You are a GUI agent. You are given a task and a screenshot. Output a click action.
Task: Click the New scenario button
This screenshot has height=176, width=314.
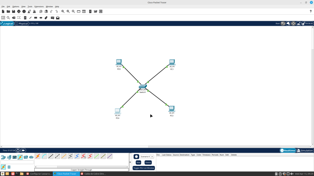(x=138, y=163)
